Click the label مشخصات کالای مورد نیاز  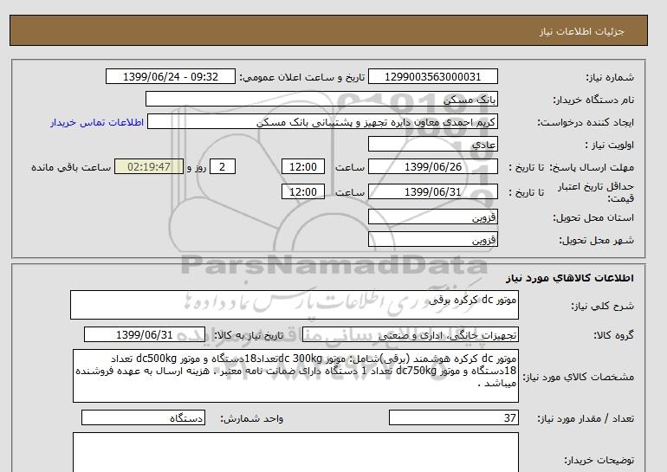click(579, 377)
